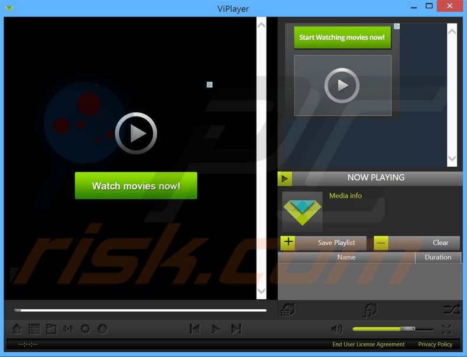Screen dimensions: 467x357
Task: Start playback with the play control
Action: [x=216, y=329]
